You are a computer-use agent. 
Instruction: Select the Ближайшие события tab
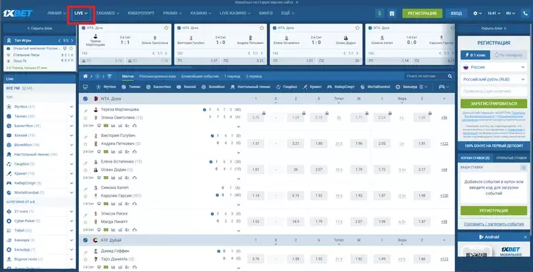click(x=200, y=77)
